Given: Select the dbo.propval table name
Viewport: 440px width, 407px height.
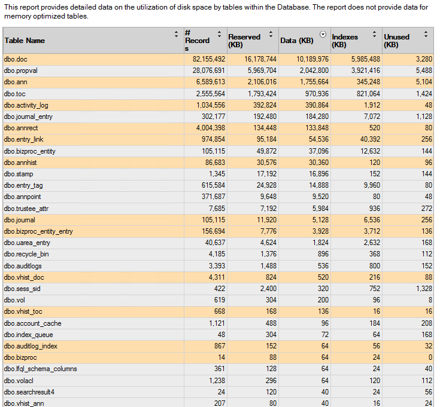Looking at the screenshot, I should pyautogui.click(x=21, y=71).
